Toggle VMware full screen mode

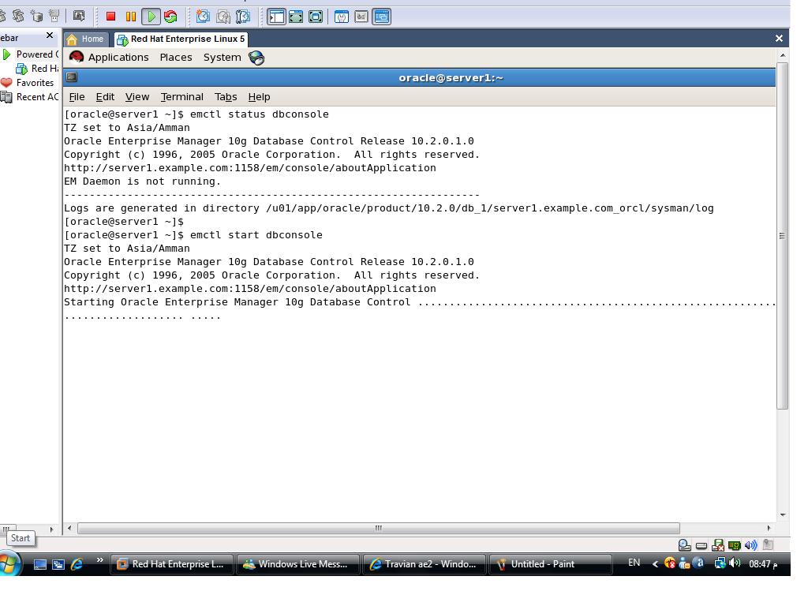[x=296, y=16]
